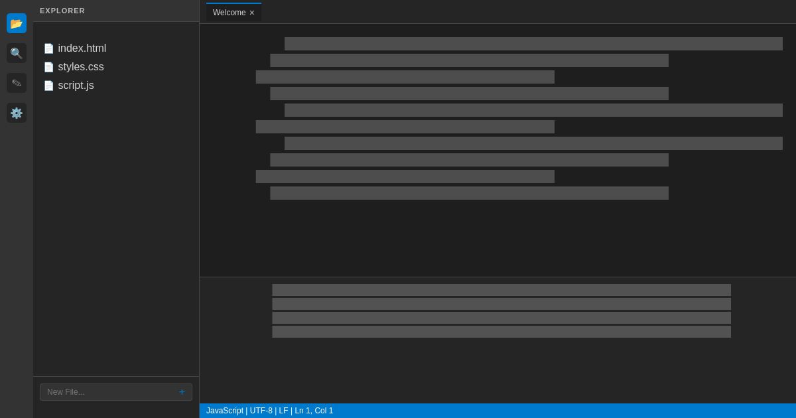Click the Explorer panel header

(62, 11)
